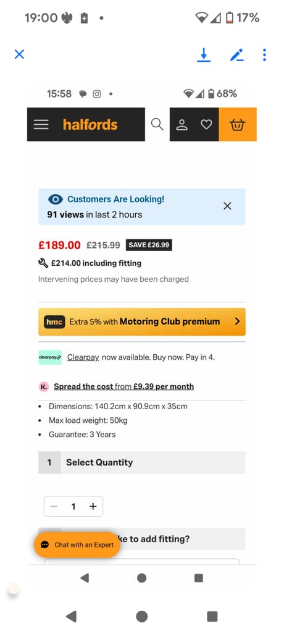
Task: Tap the Halfords logo
Action: click(90, 124)
